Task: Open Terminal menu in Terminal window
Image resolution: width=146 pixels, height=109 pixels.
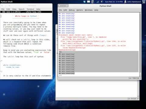Action: tap(30, 9)
